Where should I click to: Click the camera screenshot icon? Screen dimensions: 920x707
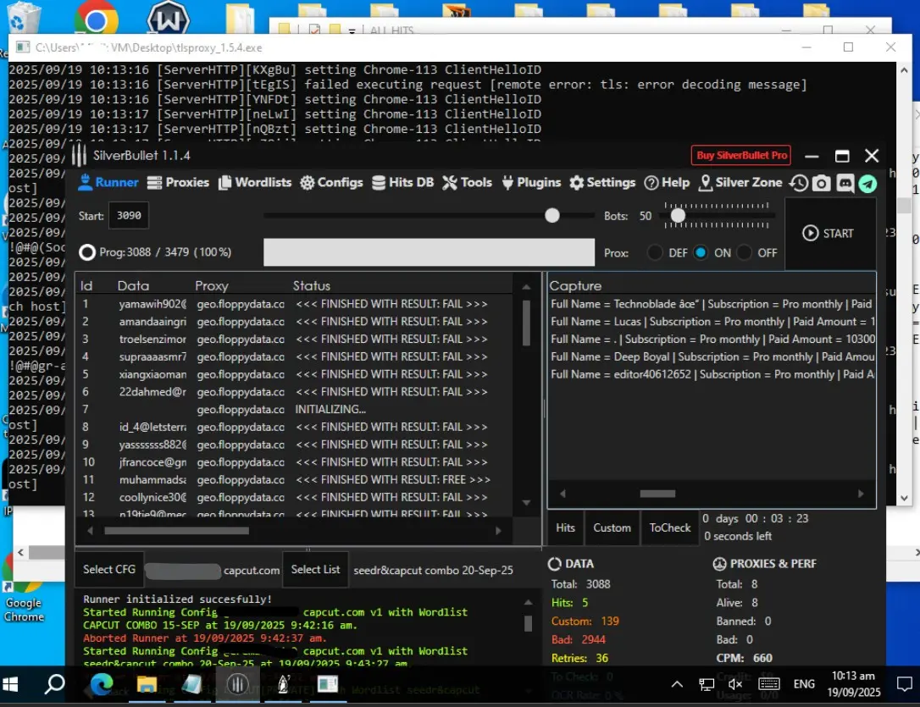[822, 184]
